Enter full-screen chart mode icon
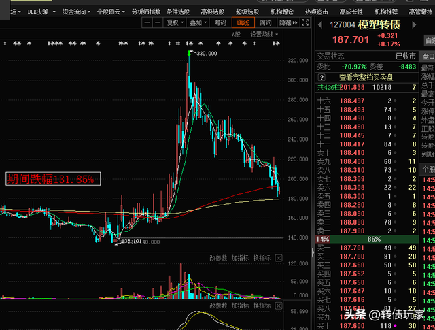The width and height of the screenshot is (435, 330). [305, 22]
